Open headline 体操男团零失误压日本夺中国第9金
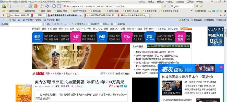 [x=188, y=77]
